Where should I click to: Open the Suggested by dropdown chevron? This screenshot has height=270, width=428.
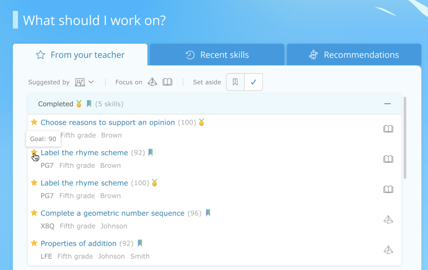point(91,82)
